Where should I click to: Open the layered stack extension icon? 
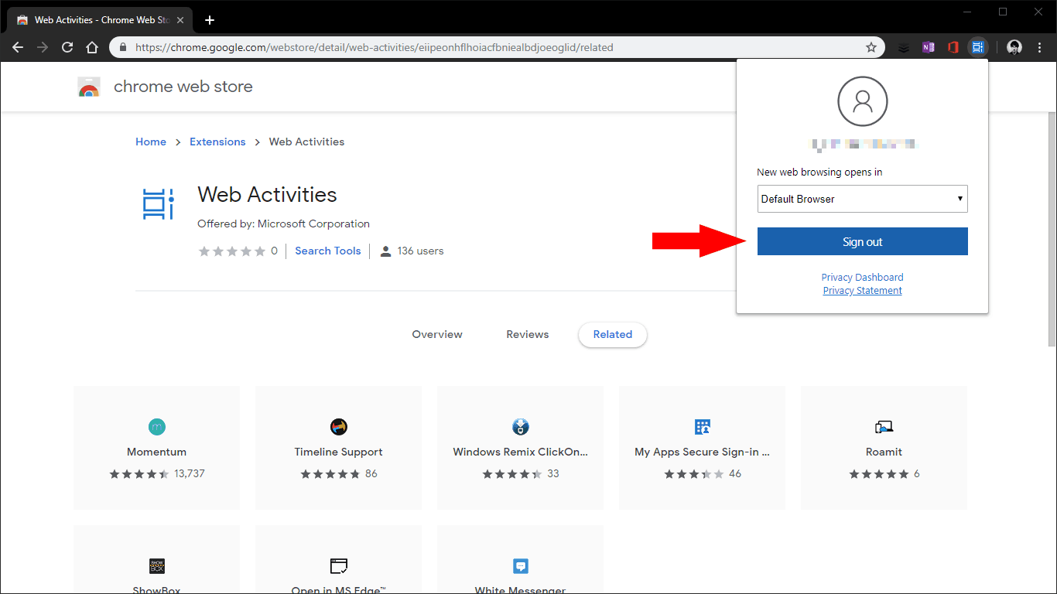pyautogui.click(x=904, y=47)
